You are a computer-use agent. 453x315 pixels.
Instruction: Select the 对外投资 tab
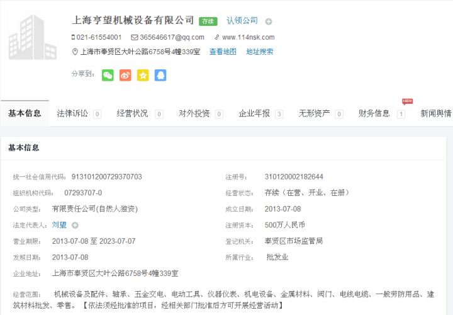click(194, 113)
